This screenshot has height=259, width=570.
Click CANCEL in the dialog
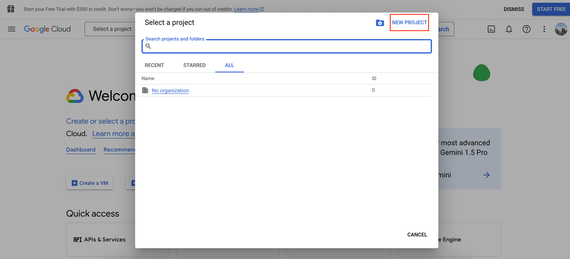417,234
